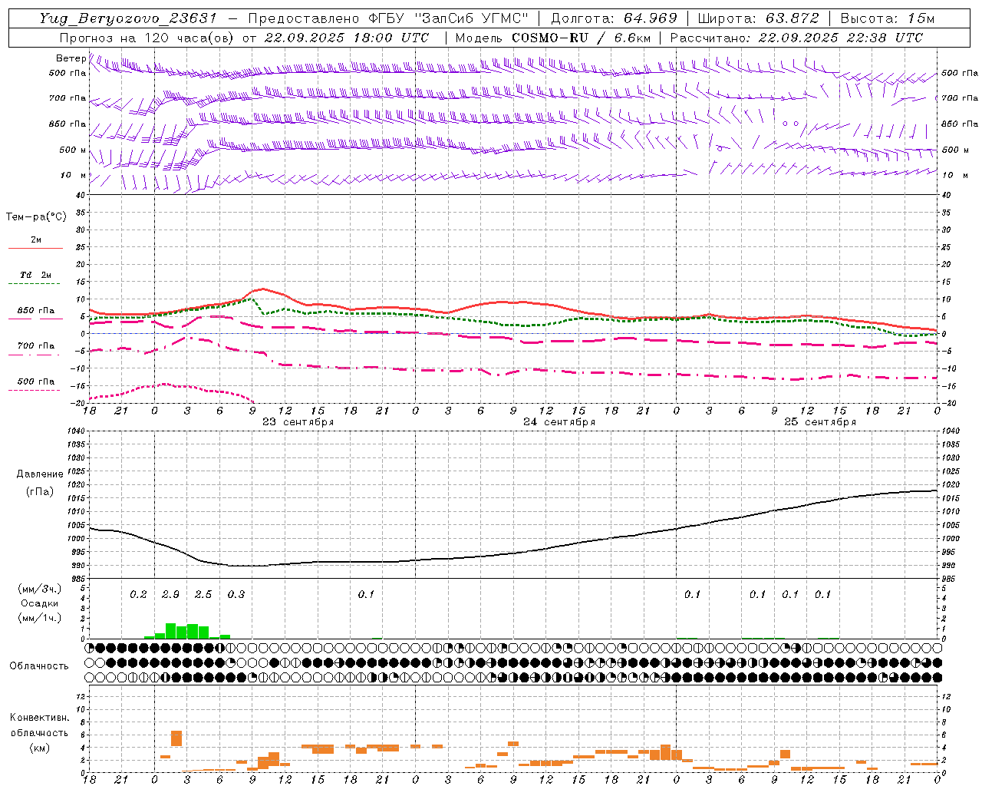Click the 2.9 three-hour precipitation value
The height and width of the screenshot is (786, 982).
(170, 594)
